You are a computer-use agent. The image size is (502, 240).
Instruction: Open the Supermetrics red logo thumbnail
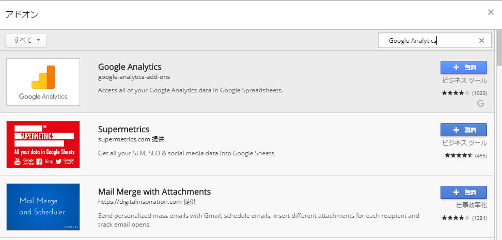coord(43,145)
